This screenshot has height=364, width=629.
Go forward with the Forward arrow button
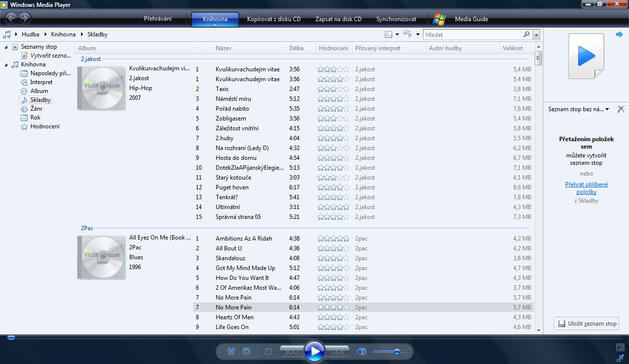point(25,19)
